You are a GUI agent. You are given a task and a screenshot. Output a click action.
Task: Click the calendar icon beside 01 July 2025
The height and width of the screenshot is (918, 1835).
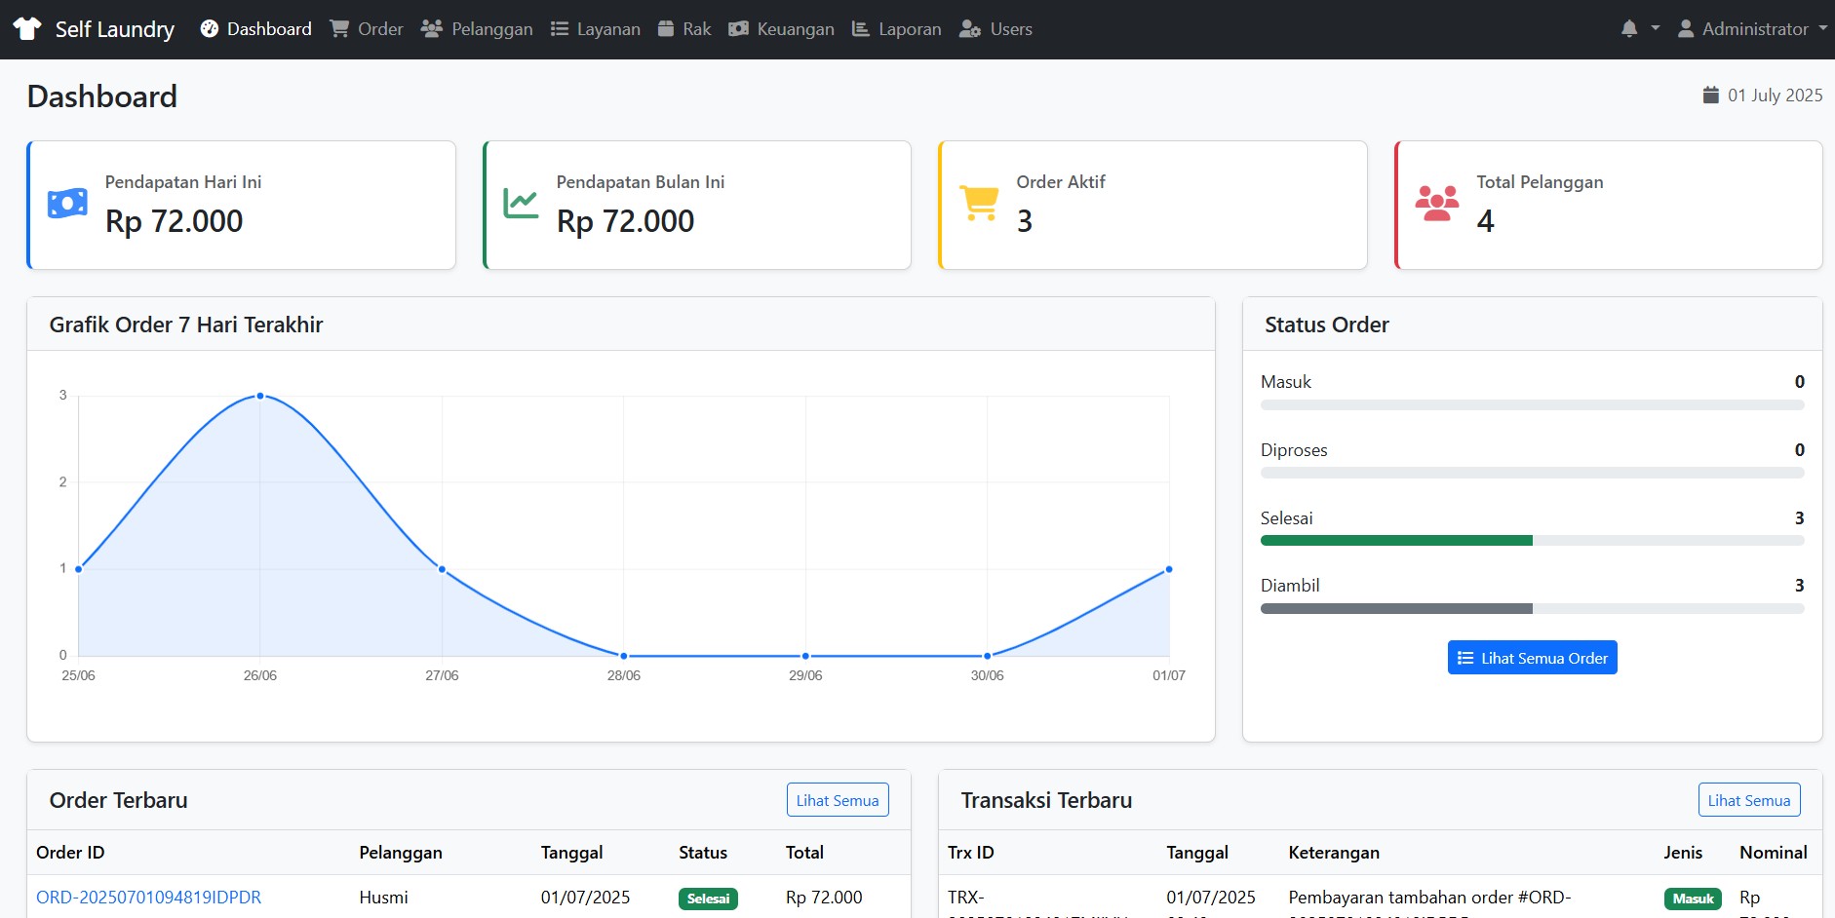pos(1711,96)
